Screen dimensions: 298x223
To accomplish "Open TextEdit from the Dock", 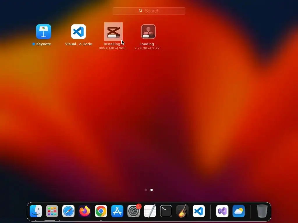I will click(150, 211).
